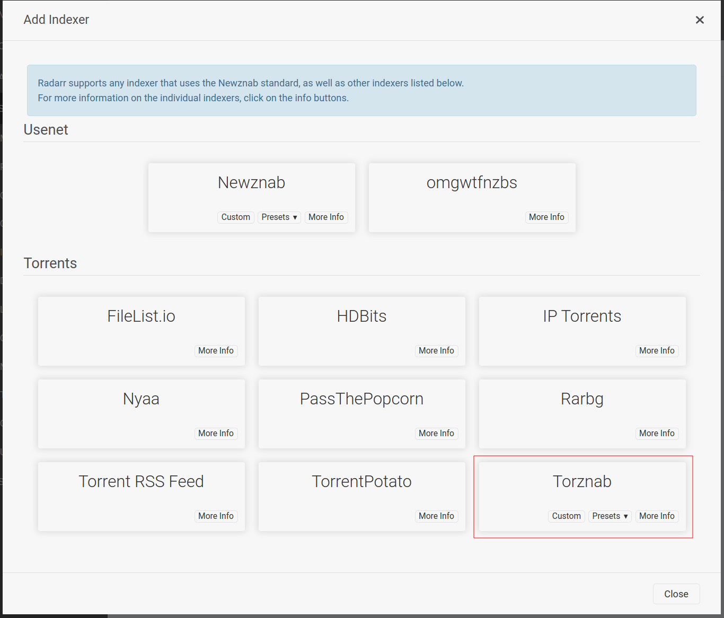
Task: Choose the Nyaa indexer card
Action: pyautogui.click(x=142, y=414)
